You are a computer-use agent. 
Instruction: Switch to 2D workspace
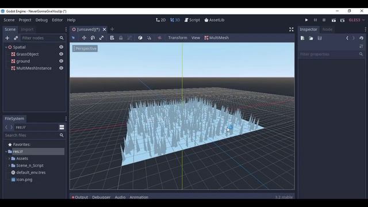[x=161, y=20]
